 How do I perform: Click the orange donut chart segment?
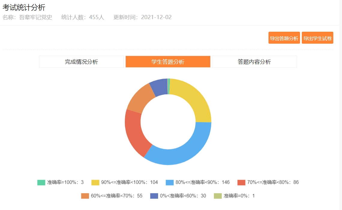click(x=139, y=99)
